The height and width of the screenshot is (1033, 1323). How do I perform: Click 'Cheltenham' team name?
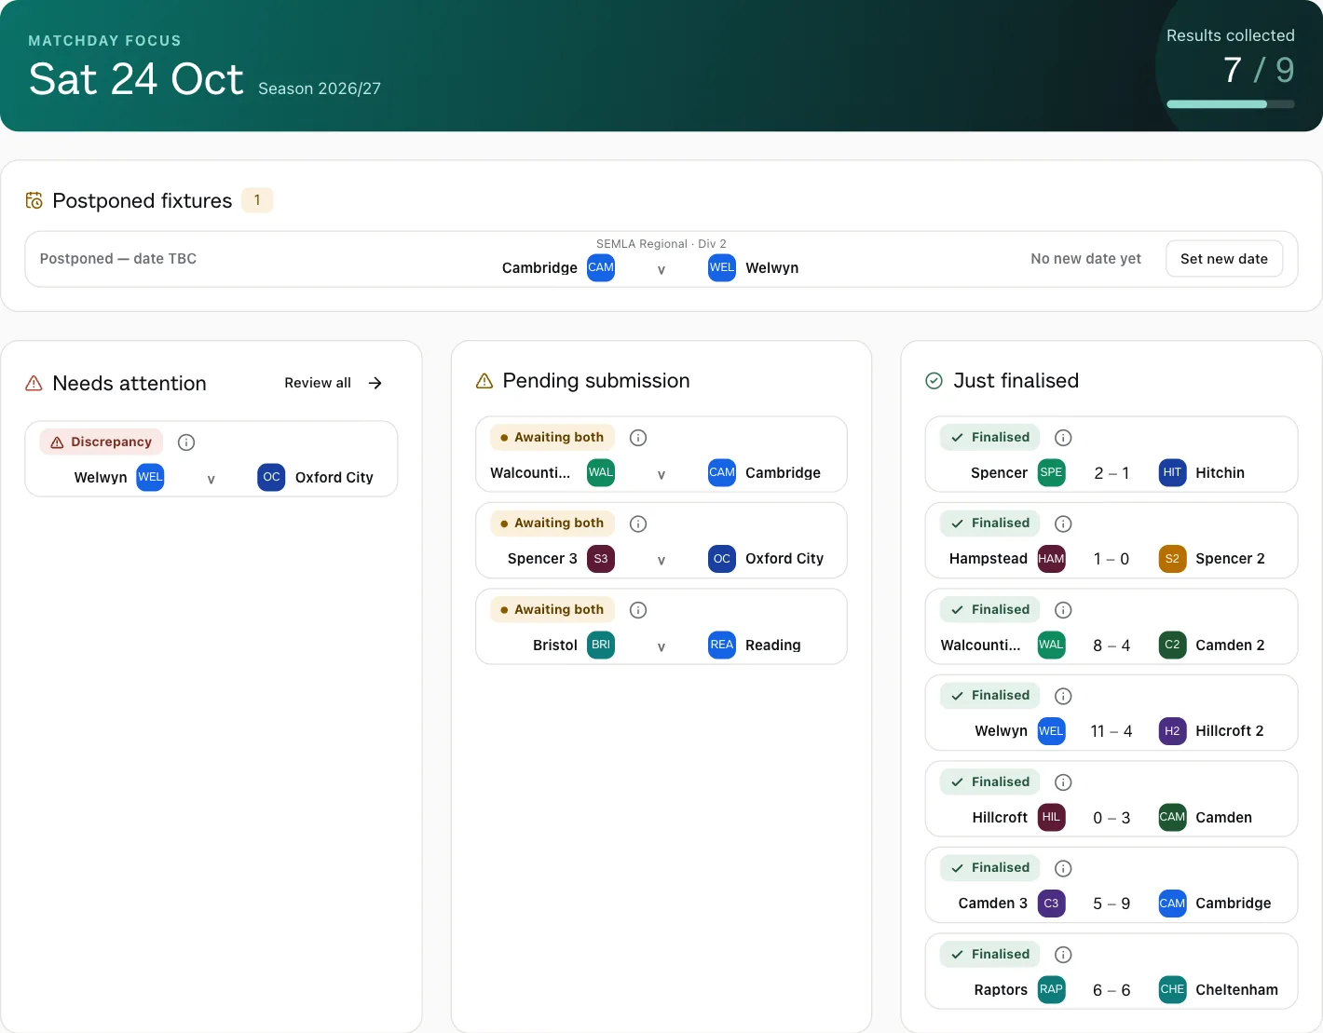click(x=1236, y=990)
